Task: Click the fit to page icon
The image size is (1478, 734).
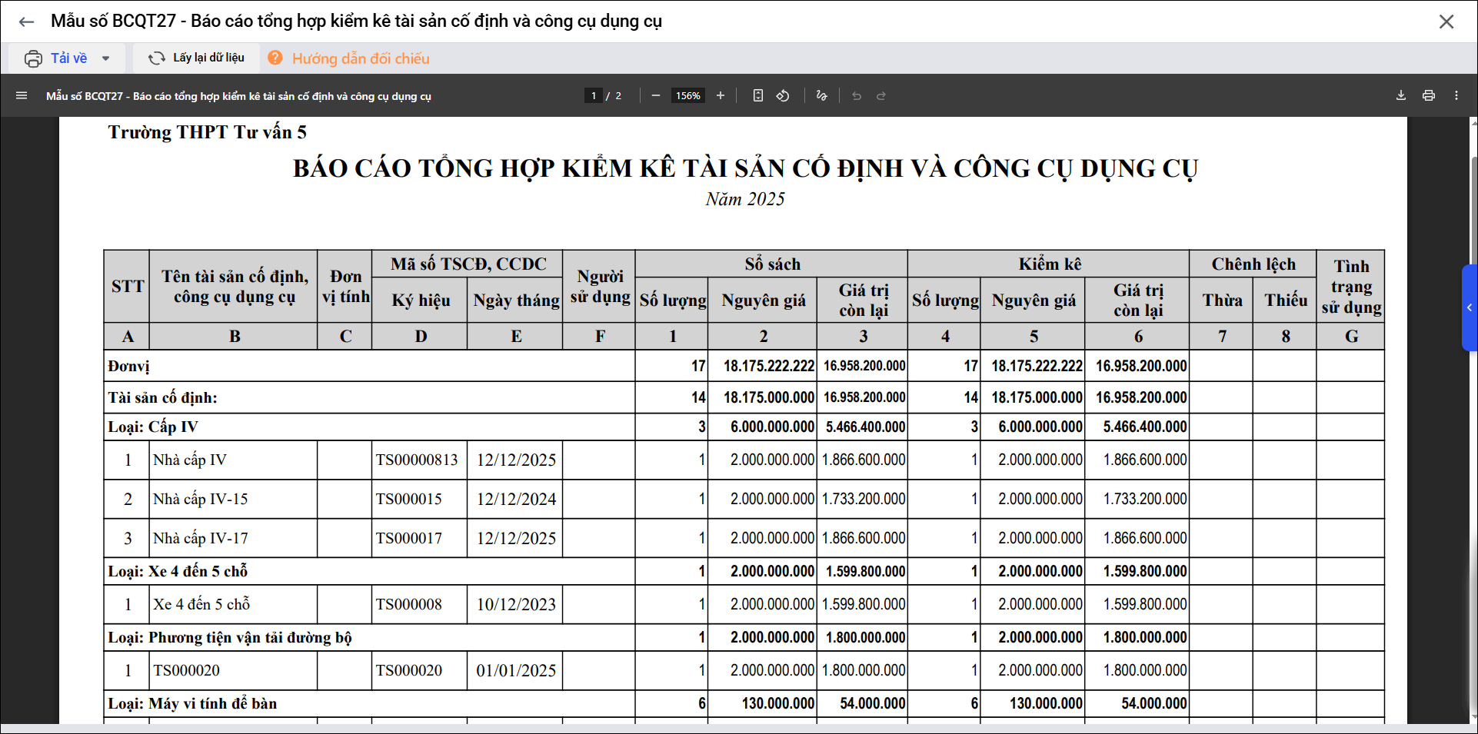Action: [x=757, y=95]
